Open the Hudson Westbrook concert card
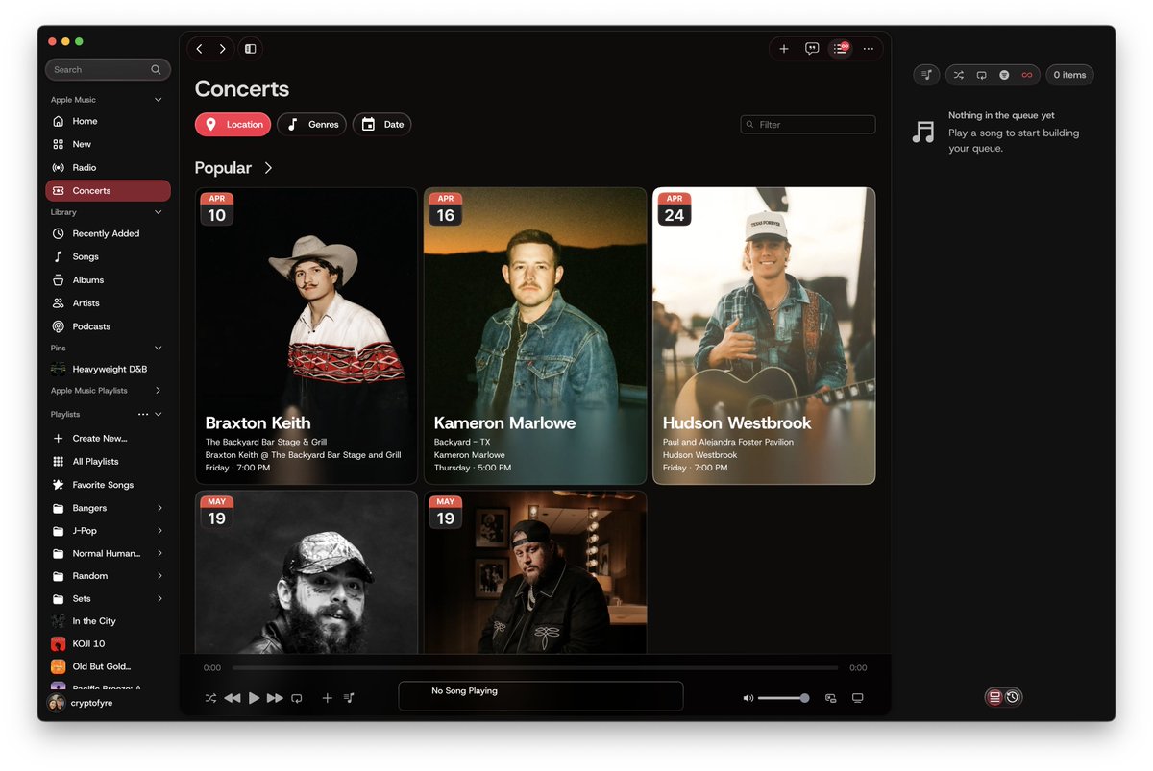Image resolution: width=1153 pixels, height=771 pixels. 764,336
